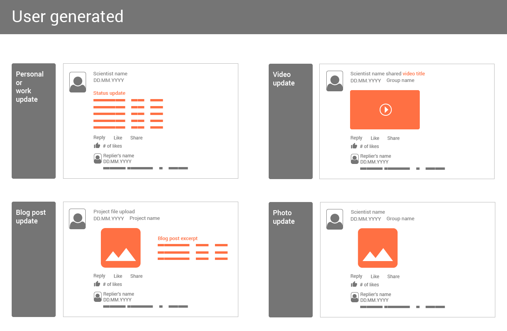This screenshot has height=331, width=507.
Task: Click the thumbs-up likes icon under the video
Action: [x=354, y=146]
